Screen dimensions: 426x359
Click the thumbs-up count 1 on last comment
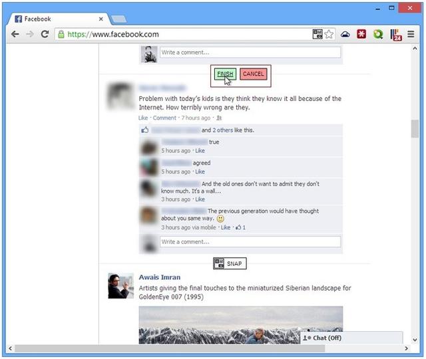(x=240, y=227)
